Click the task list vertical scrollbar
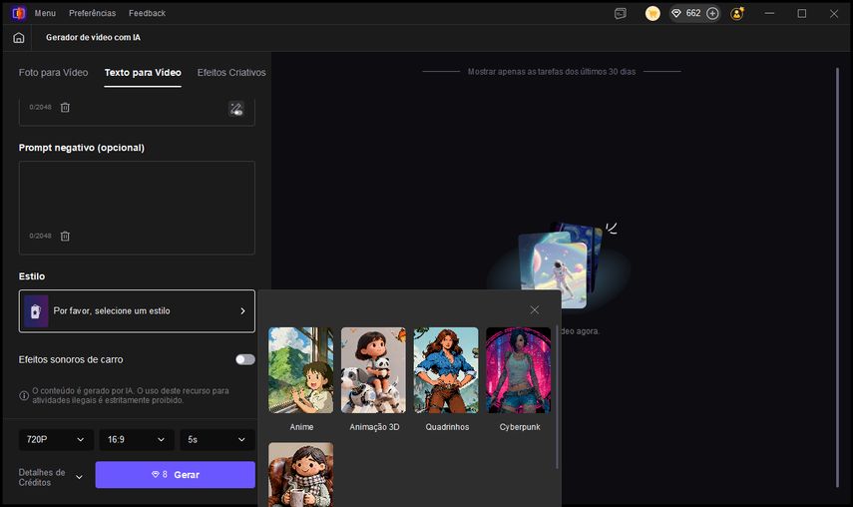The width and height of the screenshot is (853, 507). (837, 277)
